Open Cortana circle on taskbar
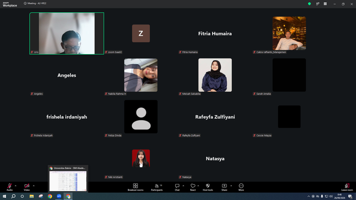Screen dimensions: 356x200 click(22, 196)
